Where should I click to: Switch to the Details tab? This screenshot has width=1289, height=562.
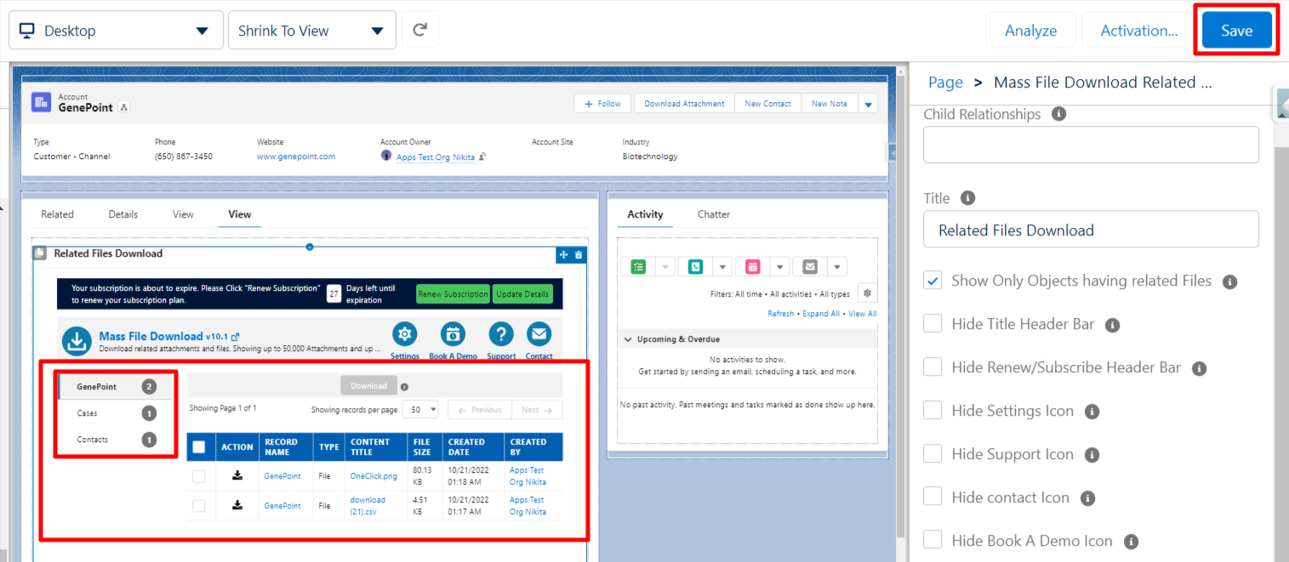point(123,214)
